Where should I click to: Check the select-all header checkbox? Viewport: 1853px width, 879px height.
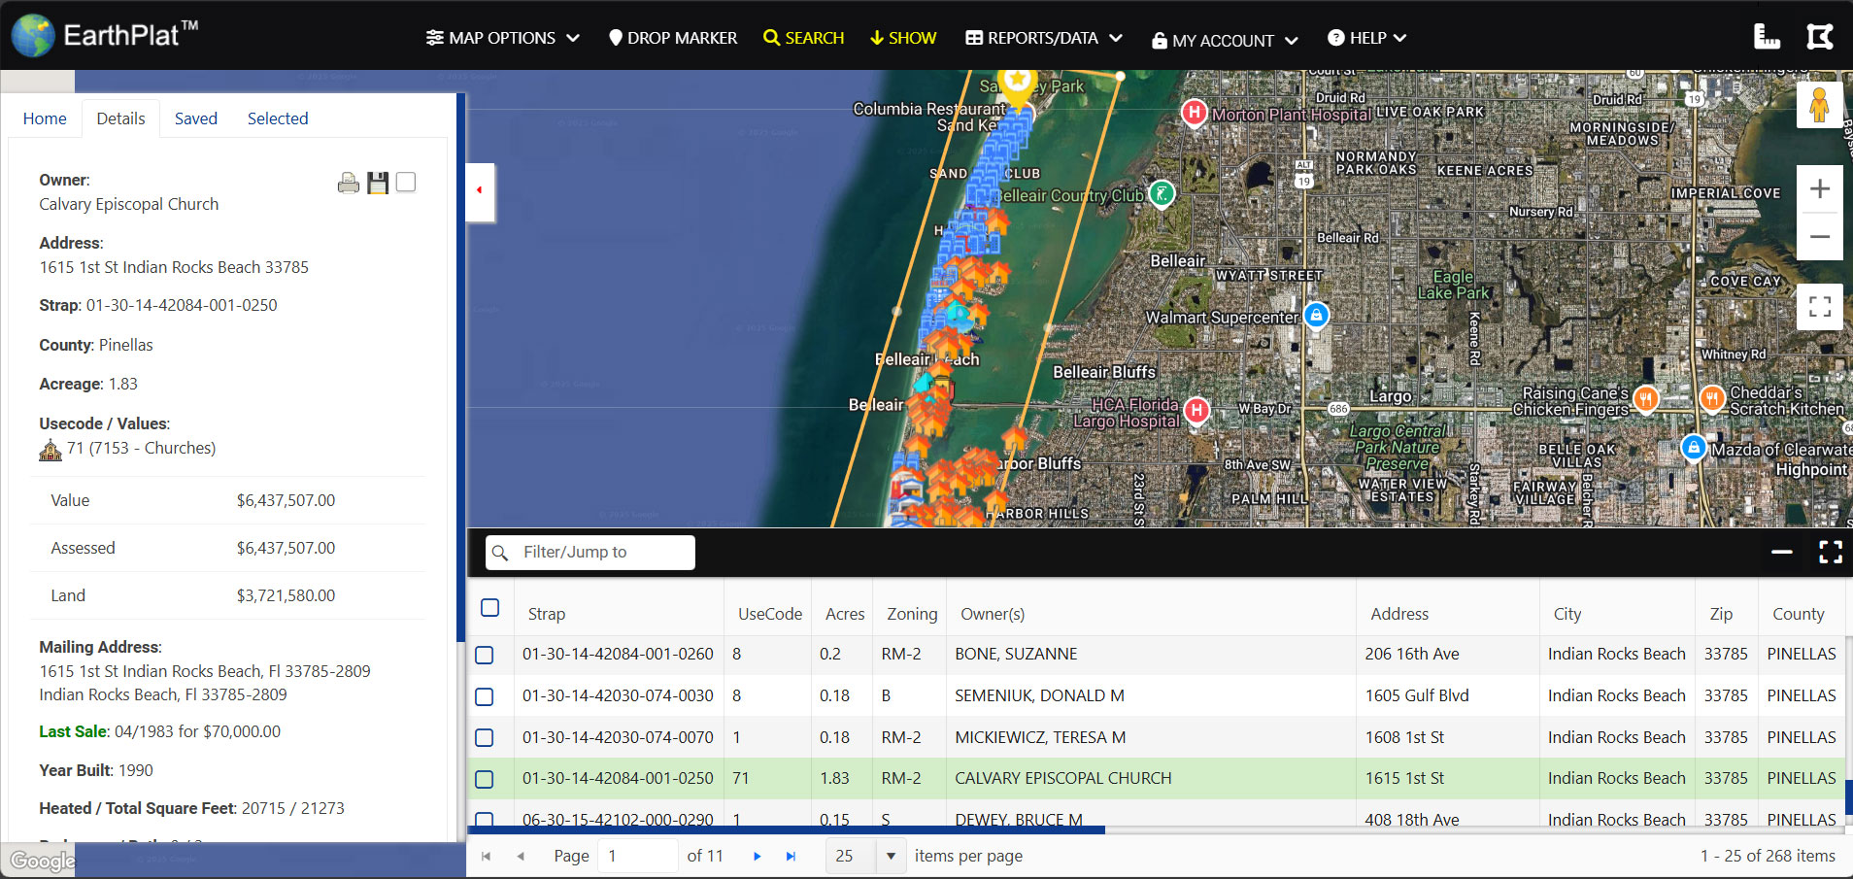[x=490, y=608]
